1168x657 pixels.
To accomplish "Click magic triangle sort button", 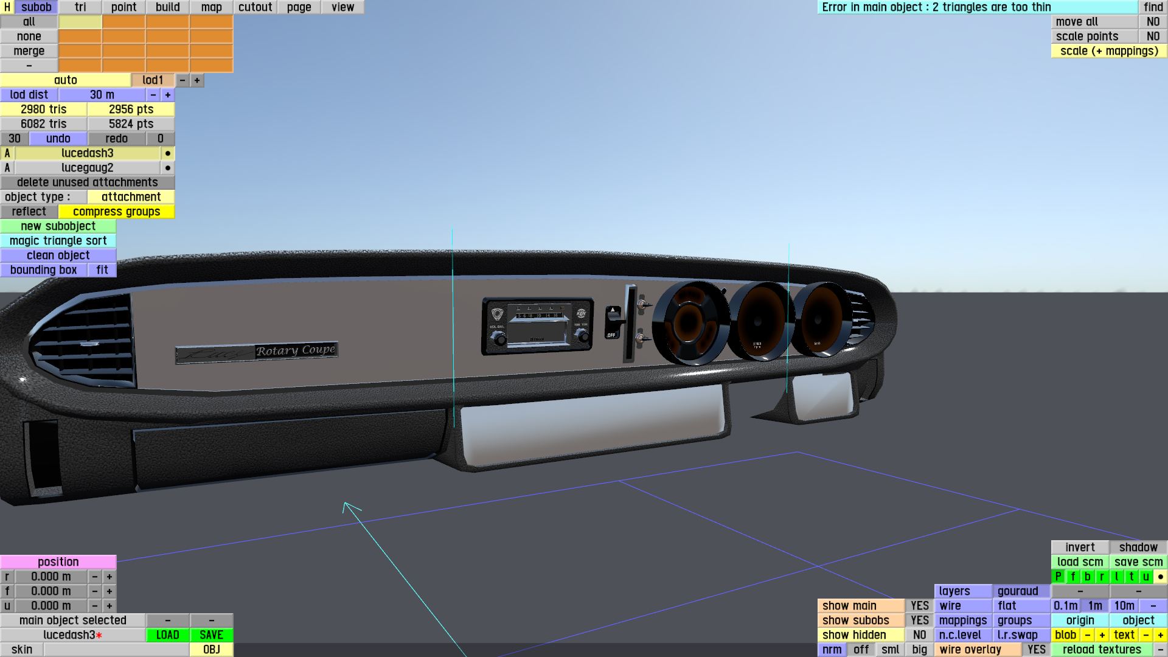I will pyautogui.click(x=58, y=241).
